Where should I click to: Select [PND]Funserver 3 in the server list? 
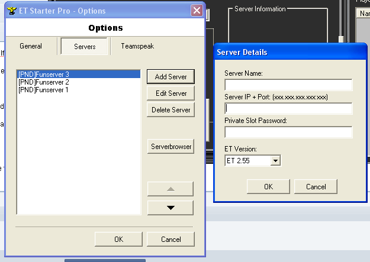44,74
